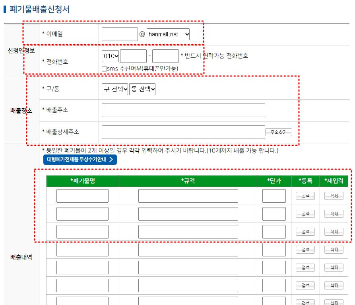Click the 배출주소 address input field
This screenshot has height=305, width=355.
[183, 110]
